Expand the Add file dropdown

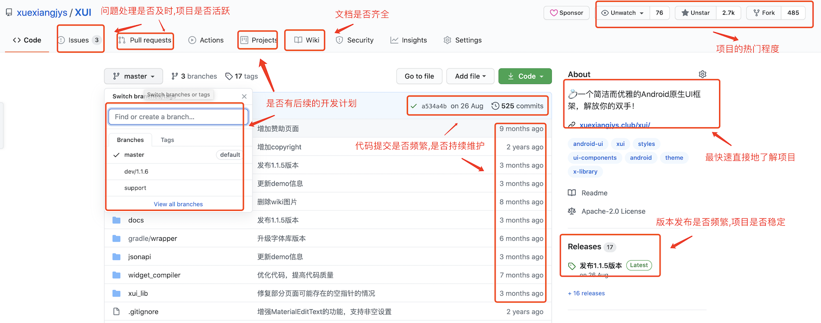click(471, 76)
